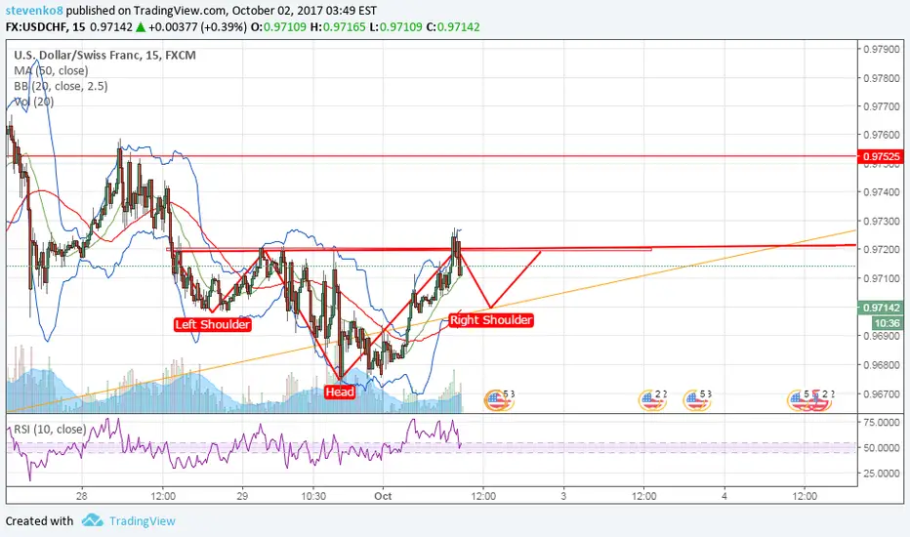Click the 0.97800 price axis label
Viewport: 910px width, 537px height.
pos(882,78)
